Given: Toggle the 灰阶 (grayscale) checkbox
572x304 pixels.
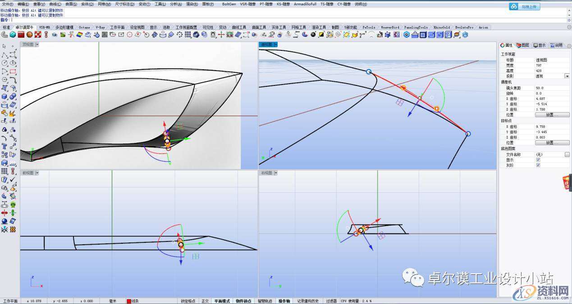Looking at the screenshot, I should pos(538,165).
